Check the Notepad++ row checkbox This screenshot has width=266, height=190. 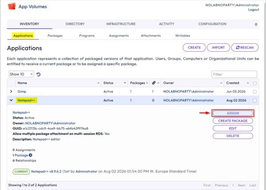click(x=254, y=100)
